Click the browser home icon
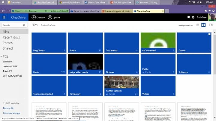 (x=206, y=11)
